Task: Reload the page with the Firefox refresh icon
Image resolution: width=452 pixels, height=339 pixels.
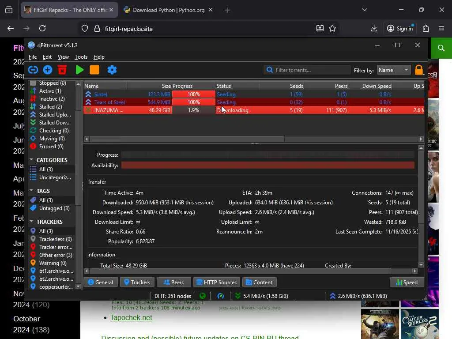Action: [42, 28]
